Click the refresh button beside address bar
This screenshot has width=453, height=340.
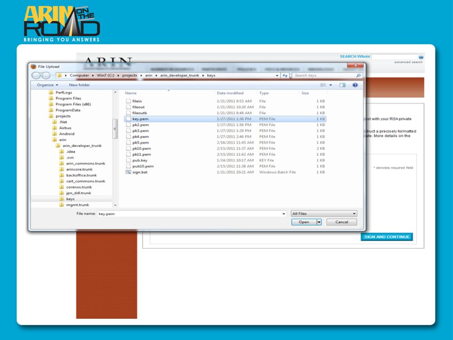point(285,76)
